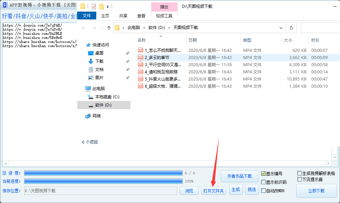
Task: Navigate up to the parent folder
Action: pos(109,28)
